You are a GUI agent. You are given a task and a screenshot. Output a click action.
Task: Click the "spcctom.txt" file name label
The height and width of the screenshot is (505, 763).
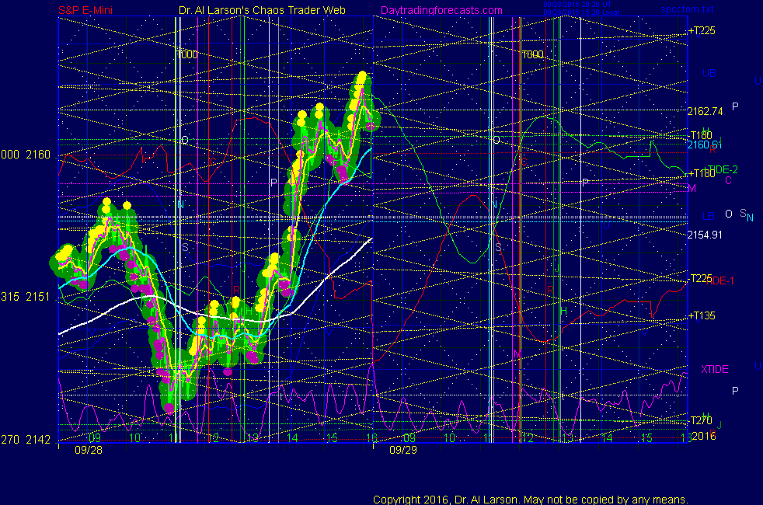(687, 9)
